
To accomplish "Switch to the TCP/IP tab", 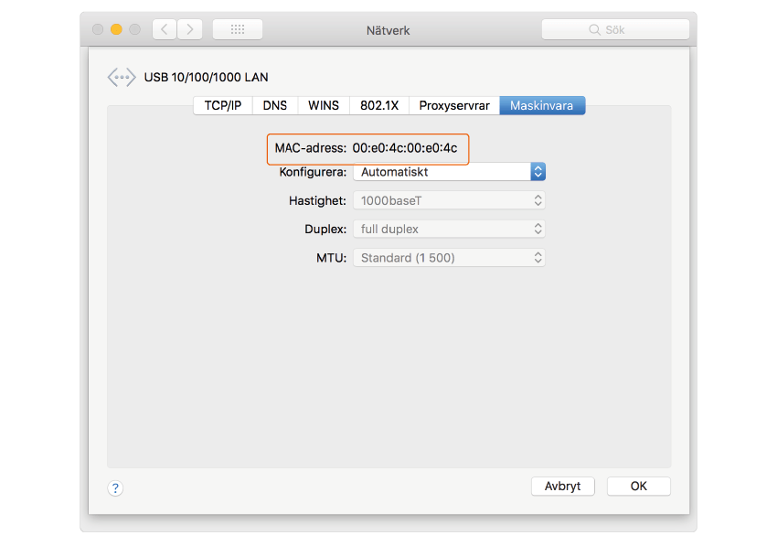I will [x=222, y=105].
